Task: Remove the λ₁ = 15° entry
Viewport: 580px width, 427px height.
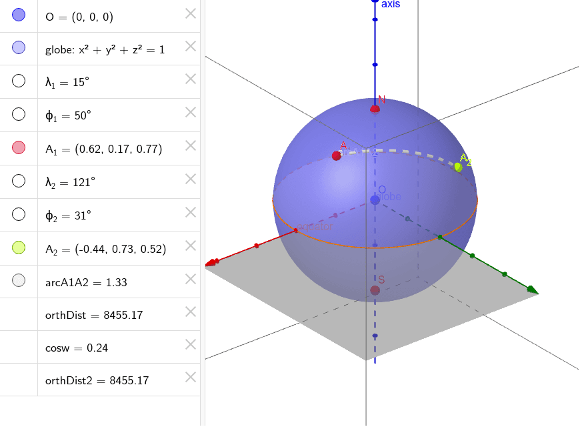Action: [x=191, y=79]
